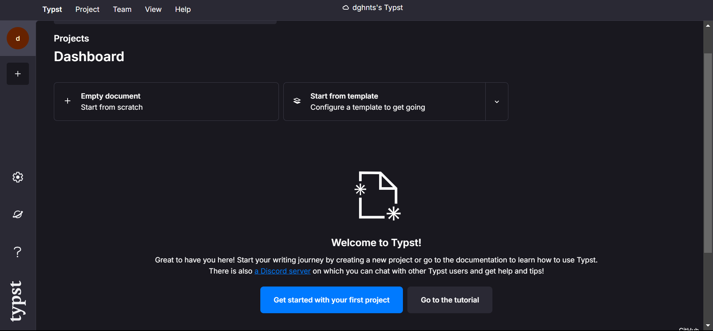Screen dimensions: 713x331
Task: Click the layers icon on template card
Action: (297, 101)
